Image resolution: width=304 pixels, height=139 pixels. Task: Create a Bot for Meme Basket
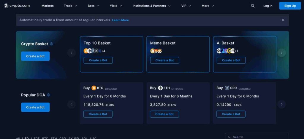(x=165, y=60)
